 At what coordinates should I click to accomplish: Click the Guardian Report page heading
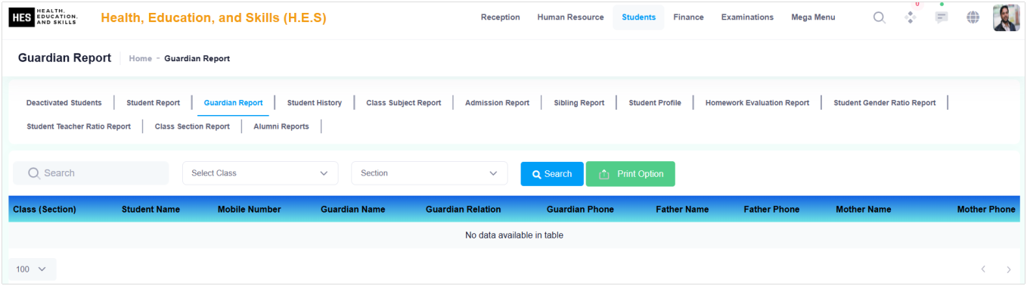(x=64, y=58)
